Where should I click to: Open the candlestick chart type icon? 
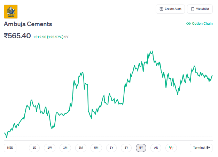coord(171,148)
